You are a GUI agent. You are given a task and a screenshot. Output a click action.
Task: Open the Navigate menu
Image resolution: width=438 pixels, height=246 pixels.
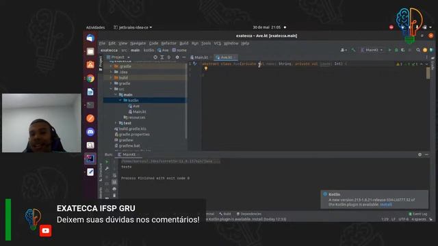pos(138,43)
